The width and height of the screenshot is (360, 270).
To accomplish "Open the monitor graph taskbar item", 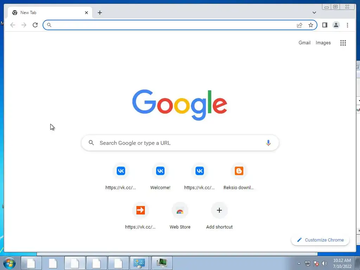I will pyautogui.click(x=162, y=263).
